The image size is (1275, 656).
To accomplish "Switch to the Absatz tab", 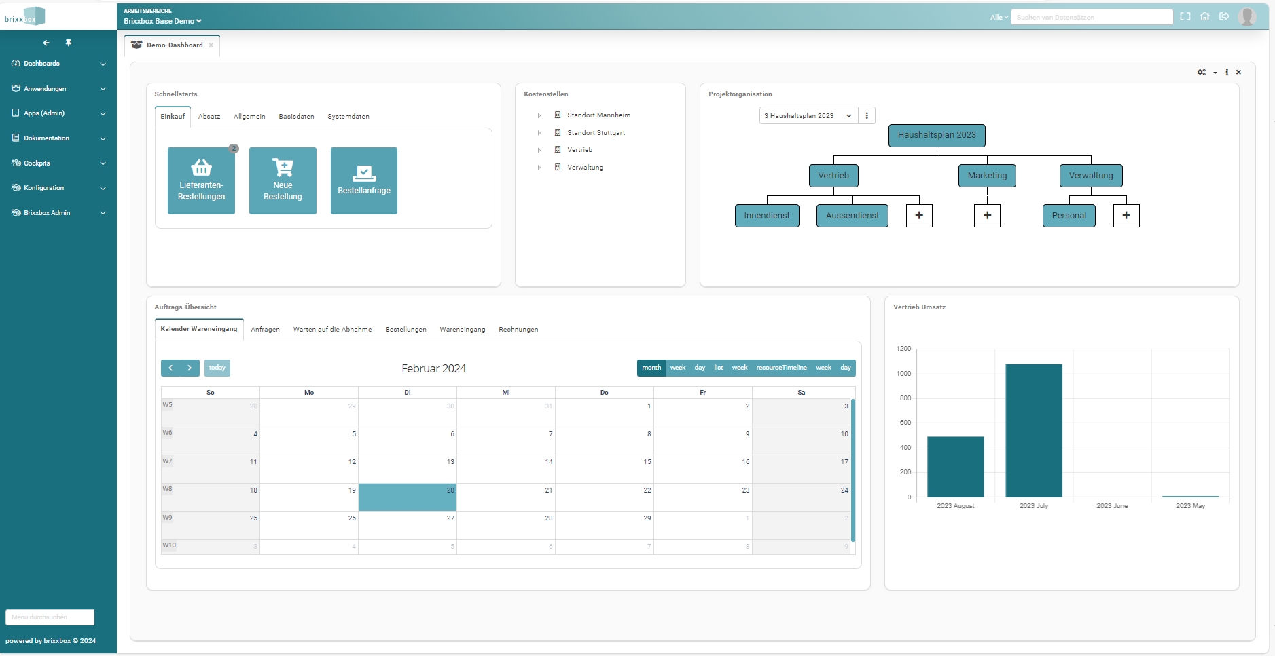I will 209,117.
